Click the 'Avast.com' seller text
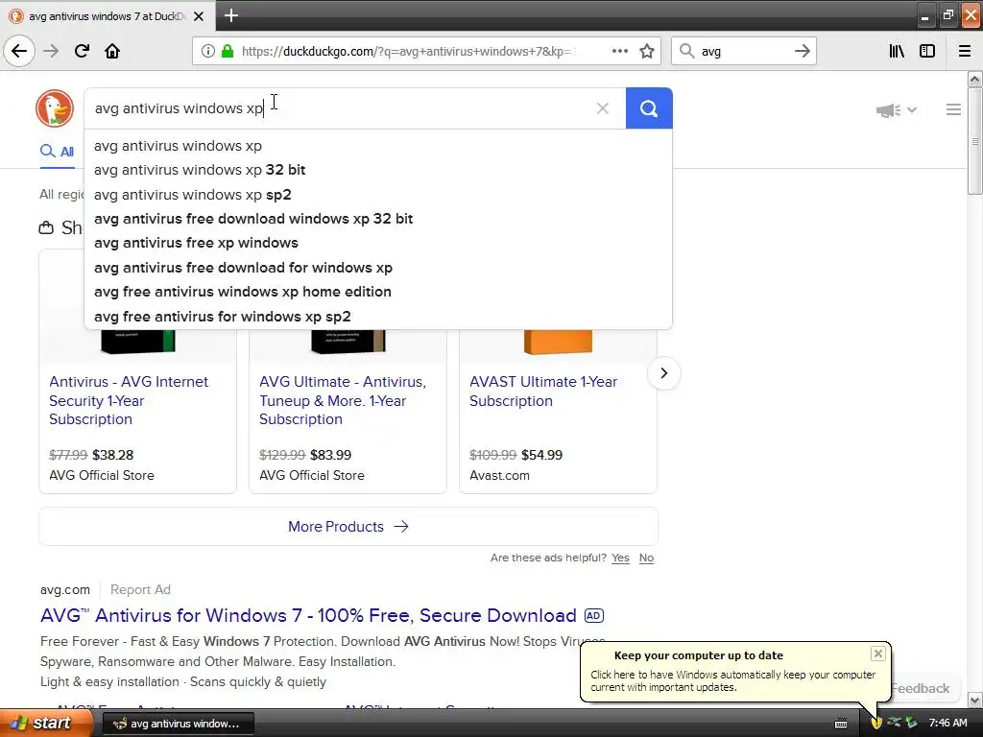Image resolution: width=983 pixels, height=737 pixels. click(499, 475)
